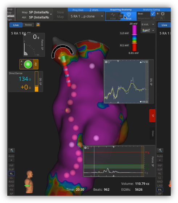
Task: Click the second Respiration lungs icon
Action: [161, 18]
